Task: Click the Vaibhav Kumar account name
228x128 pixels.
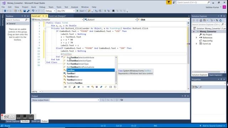Action: click(212, 7)
